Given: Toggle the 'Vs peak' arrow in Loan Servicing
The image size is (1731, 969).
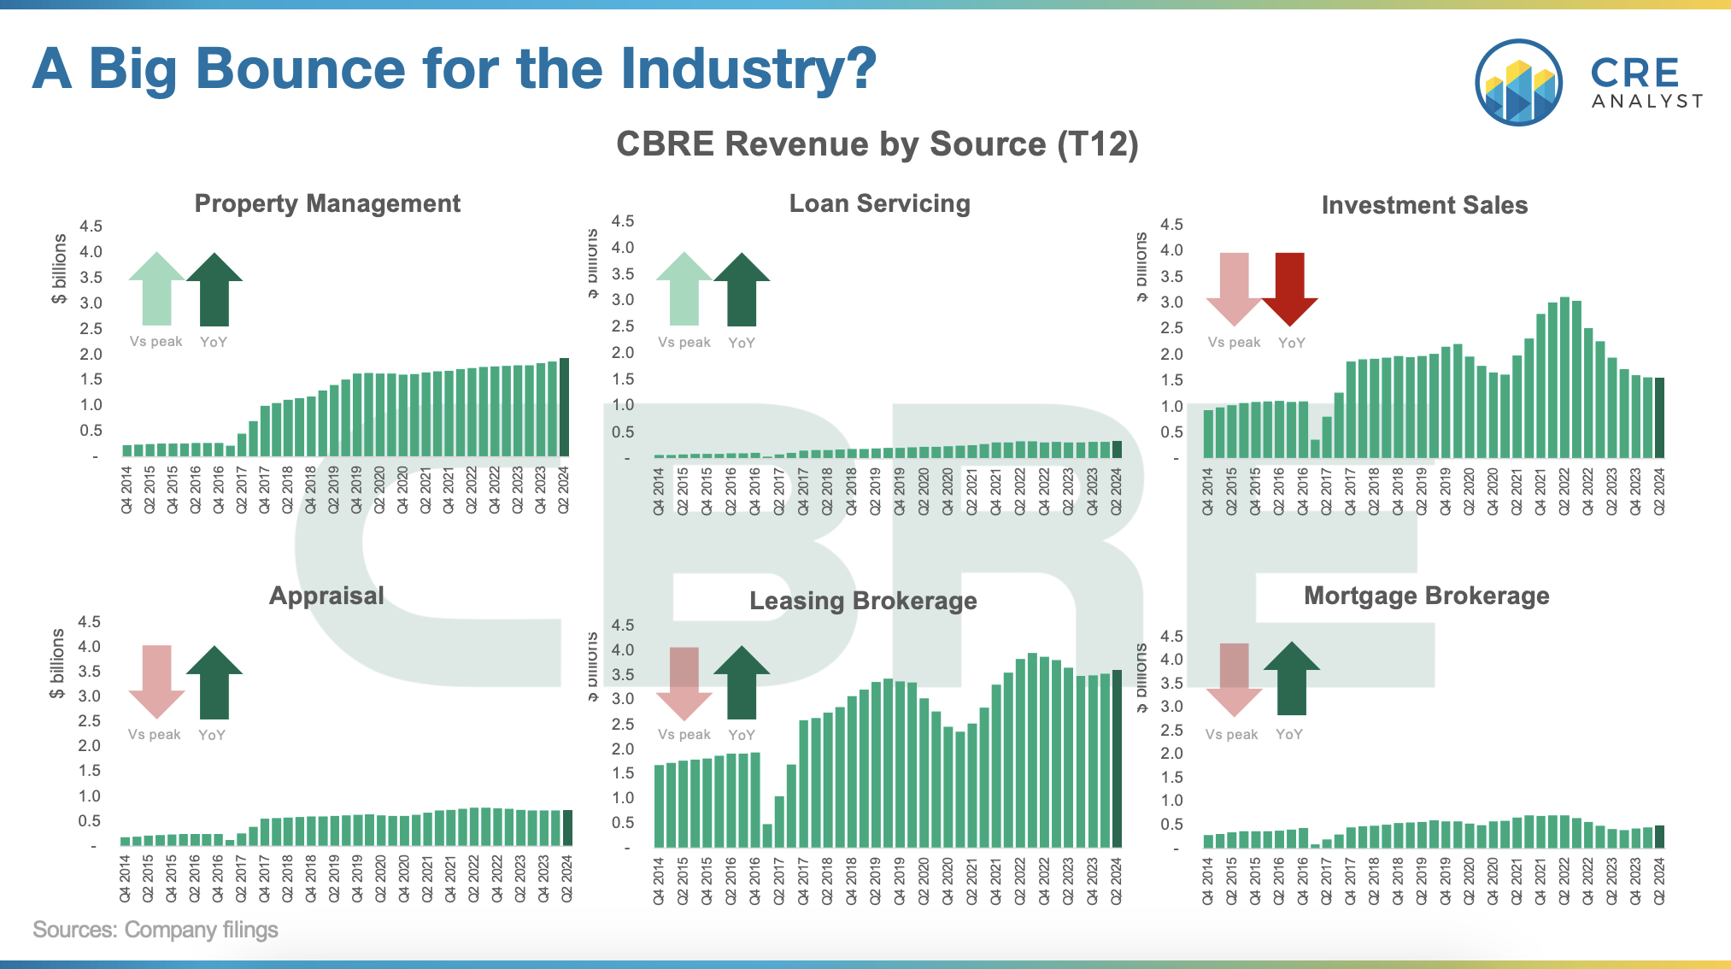Looking at the screenshot, I should point(684,291).
